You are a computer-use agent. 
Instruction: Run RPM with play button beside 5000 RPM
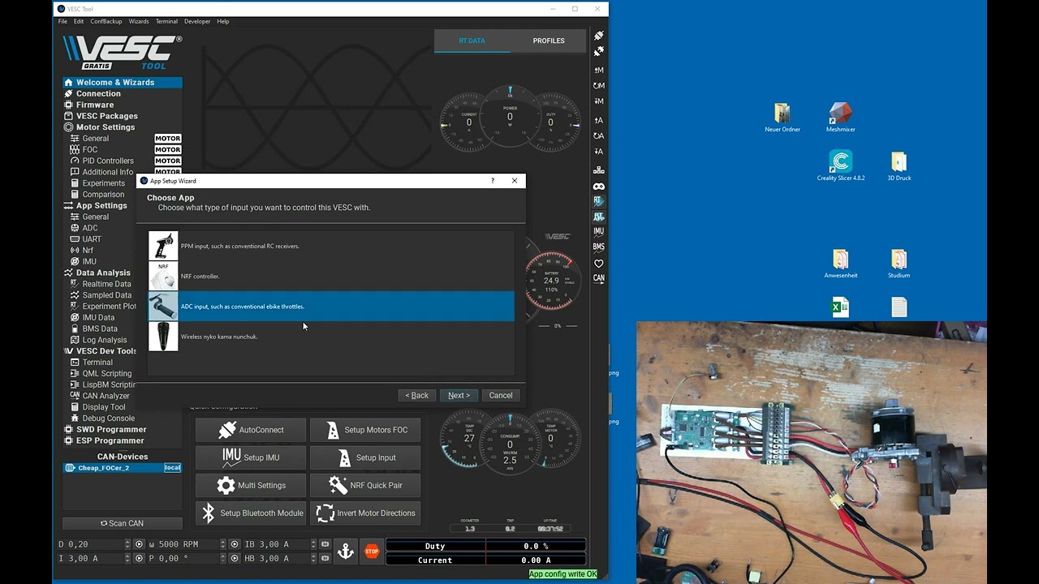point(235,544)
